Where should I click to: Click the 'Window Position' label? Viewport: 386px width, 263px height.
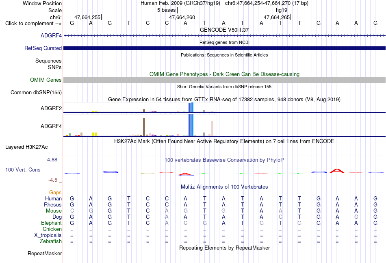(42, 3)
